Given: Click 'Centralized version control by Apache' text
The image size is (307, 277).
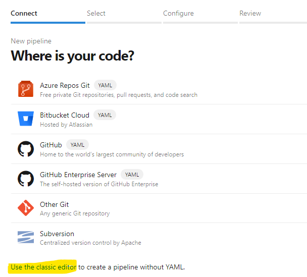Looking at the screenshot, I should point(90,243).
